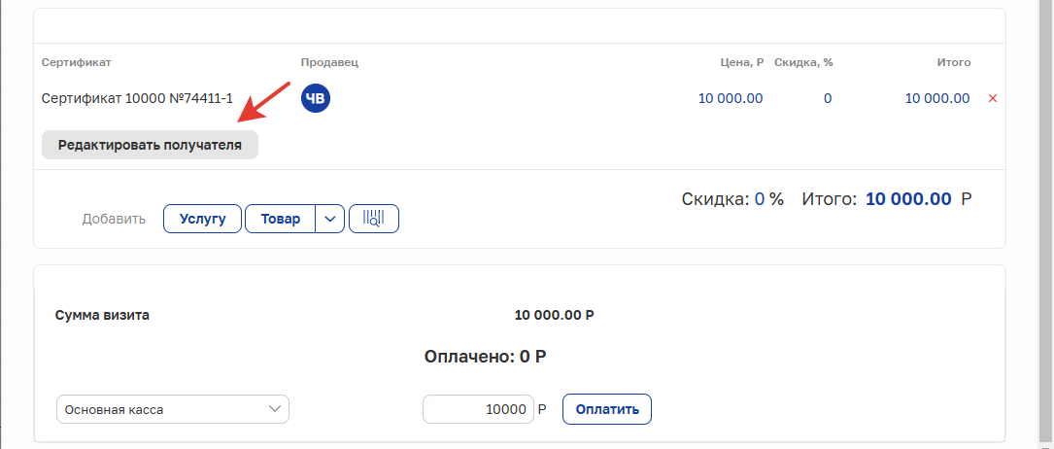
Task: Click Редактировать получателя button
Action: pos(150,145)
